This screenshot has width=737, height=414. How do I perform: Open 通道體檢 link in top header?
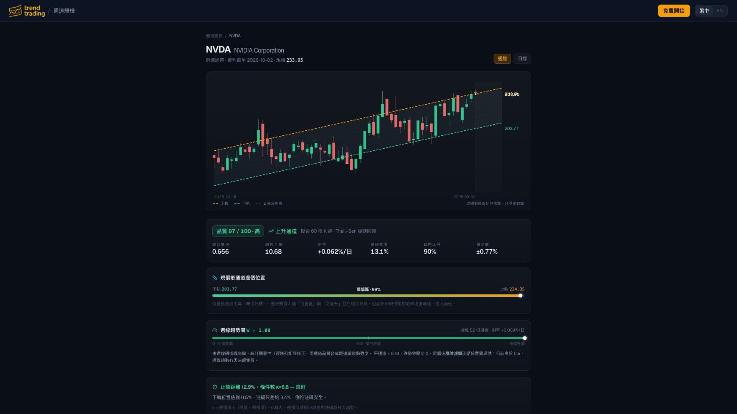(x=64, y=11)
